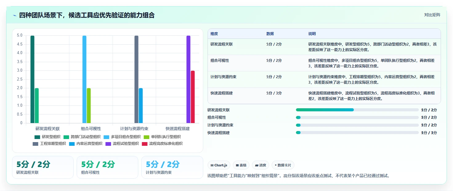
Task: Click the gray 工程排期型组织 bar
Action: [x=136, y=79]
